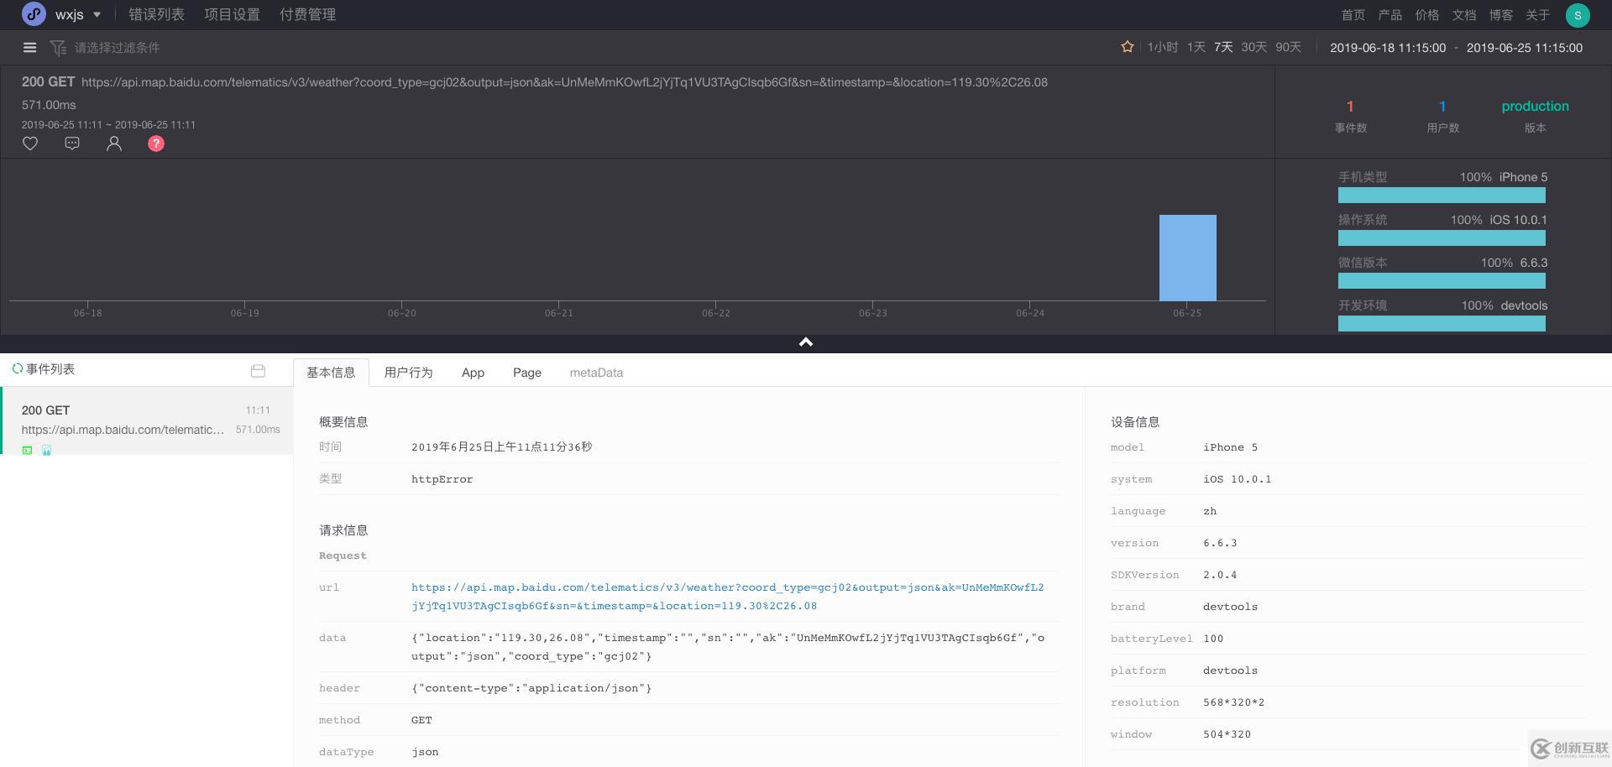
Task: Click the 用户数 count
Action: (x=1442, y=107)
